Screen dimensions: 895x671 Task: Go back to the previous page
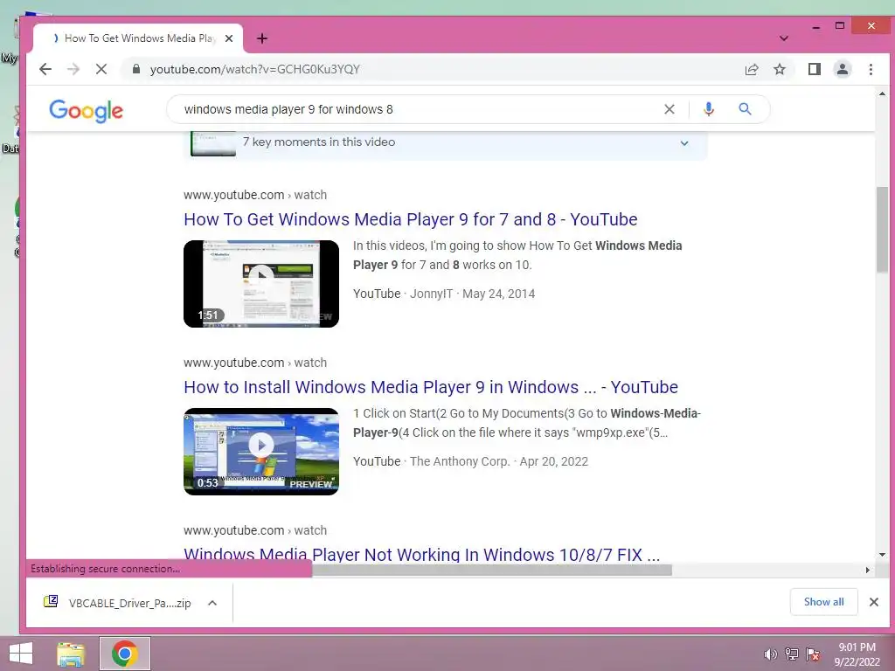click(x=45, y=70)
